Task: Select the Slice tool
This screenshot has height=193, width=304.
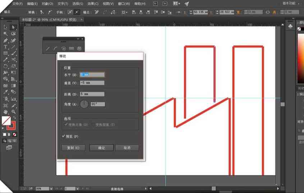Action: coord(13,106)
